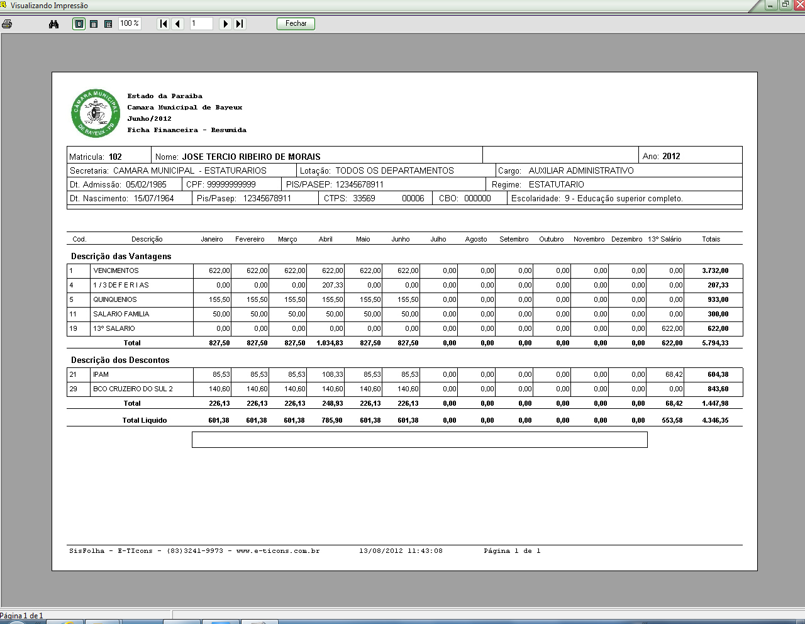The width and height of the screenshot is (805, 624).
Task: Go to the previous page
Action: 178,24
